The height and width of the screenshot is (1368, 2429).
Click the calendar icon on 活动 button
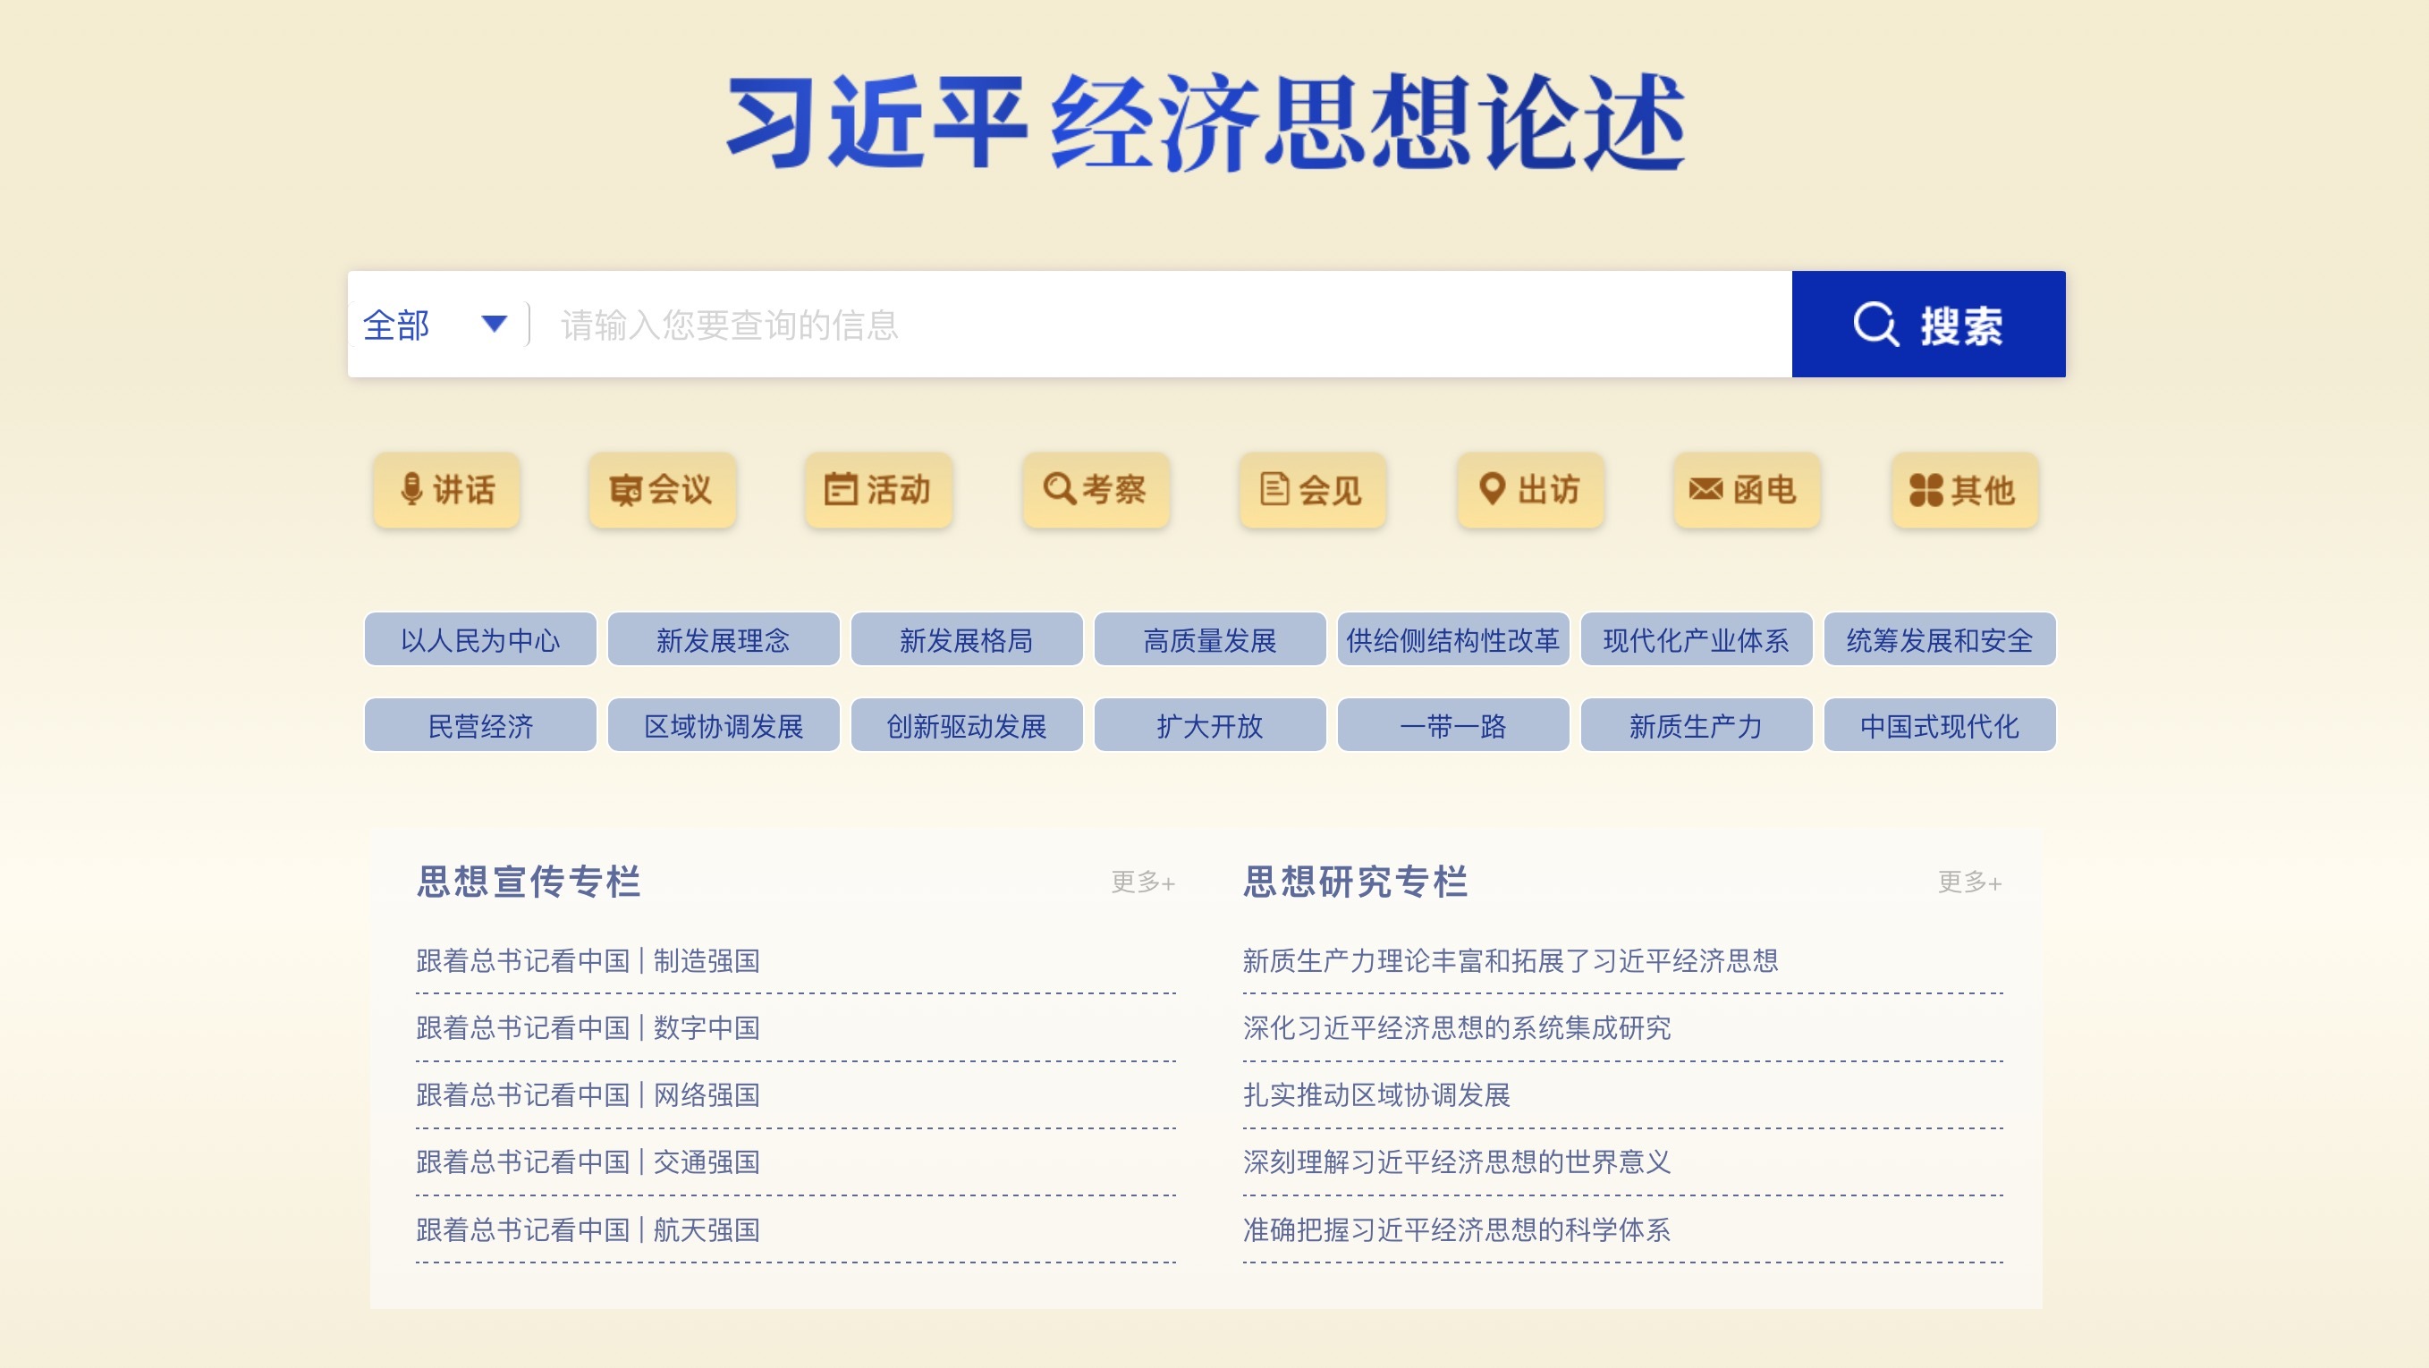tap(840, 489)
